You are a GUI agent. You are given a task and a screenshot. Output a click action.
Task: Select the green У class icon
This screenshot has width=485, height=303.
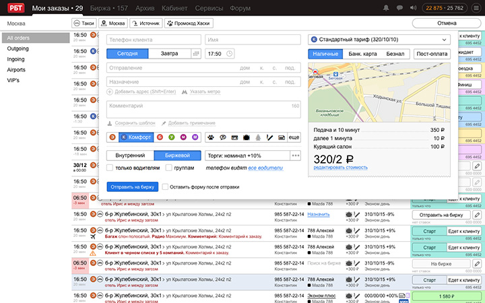pyautogui.click(x=172, y=137)
